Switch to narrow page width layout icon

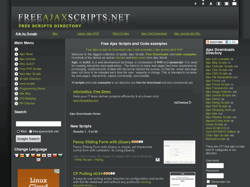coord(219,4)
